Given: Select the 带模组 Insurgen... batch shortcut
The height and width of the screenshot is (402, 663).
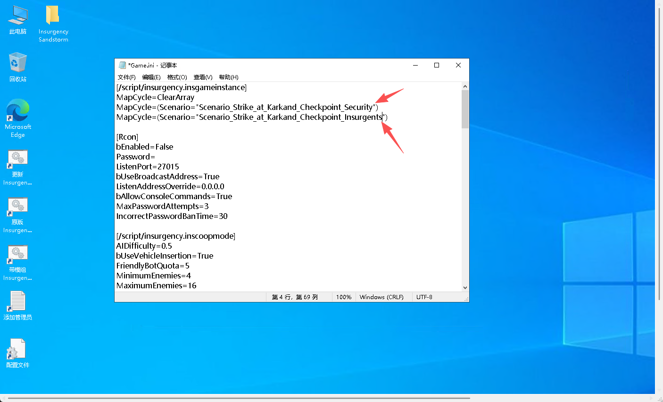Looking at the screenshot, I should pyautogui.click(x=18, y=263).
